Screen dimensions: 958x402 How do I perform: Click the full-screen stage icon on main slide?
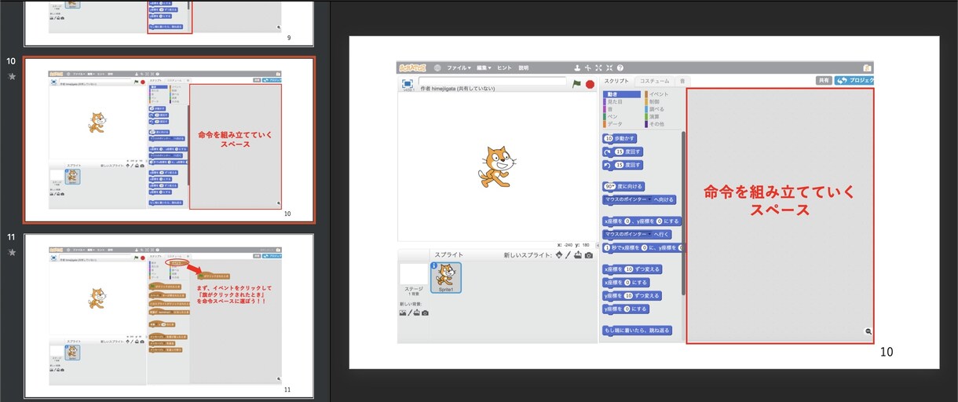tap(408, 83)
